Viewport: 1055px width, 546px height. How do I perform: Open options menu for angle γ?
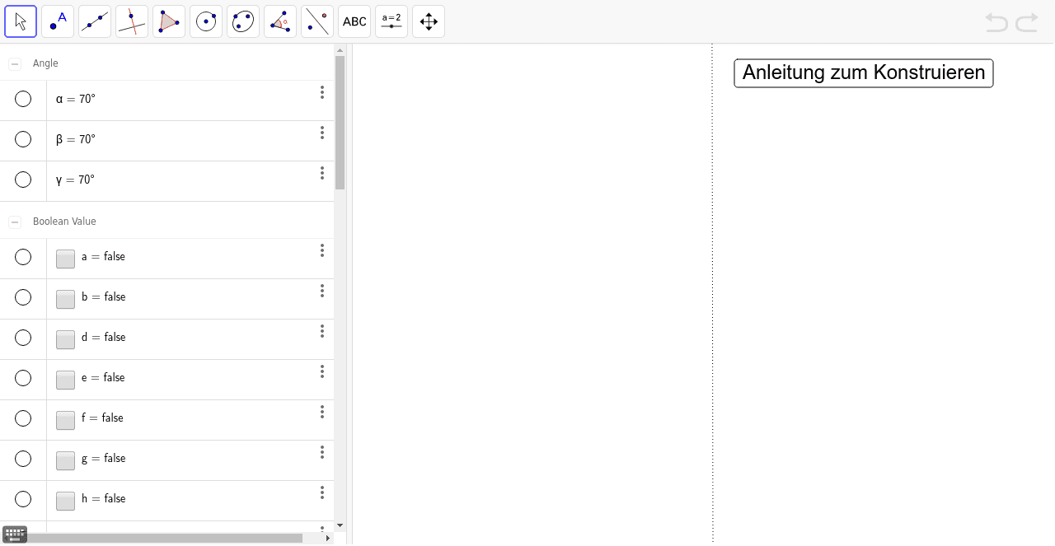(x=322, y=173)
